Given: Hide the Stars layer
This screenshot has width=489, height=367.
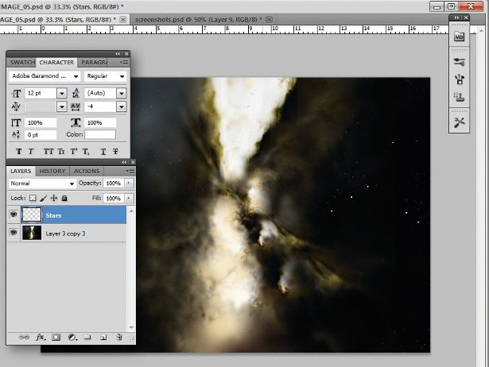Looking at the screenshot, I should 15,214.
